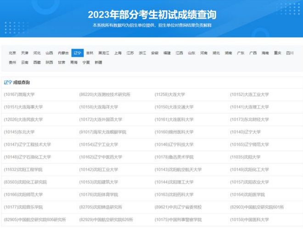Open the 黑龙江 province tab
This screenshot has width=303, height=229.
coord(104,53)
